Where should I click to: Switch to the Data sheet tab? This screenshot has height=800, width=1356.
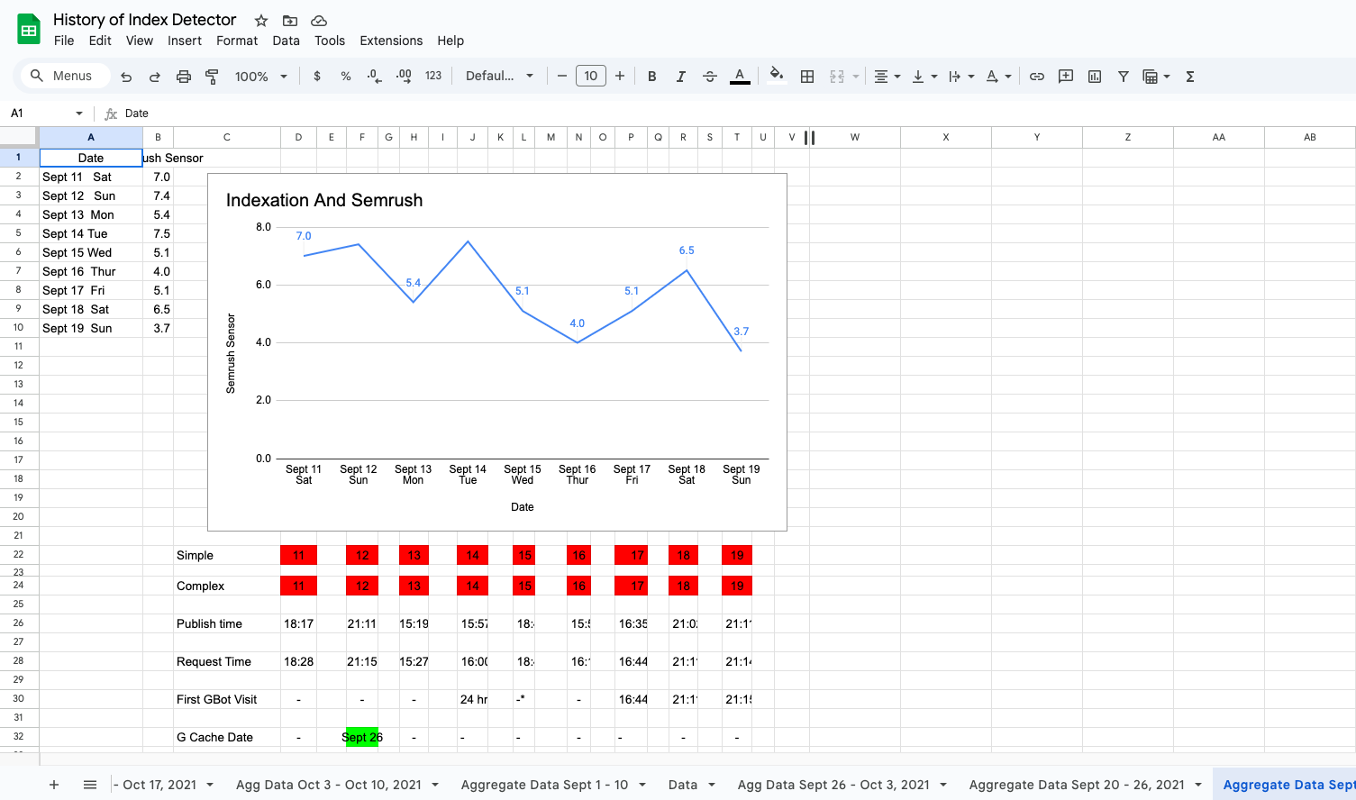(x=683, y=785)
